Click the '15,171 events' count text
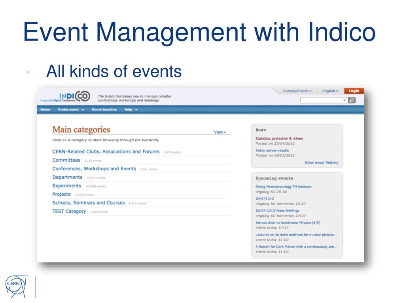The image size is (405, 303). pyautogui.click(x=96, y=178)
